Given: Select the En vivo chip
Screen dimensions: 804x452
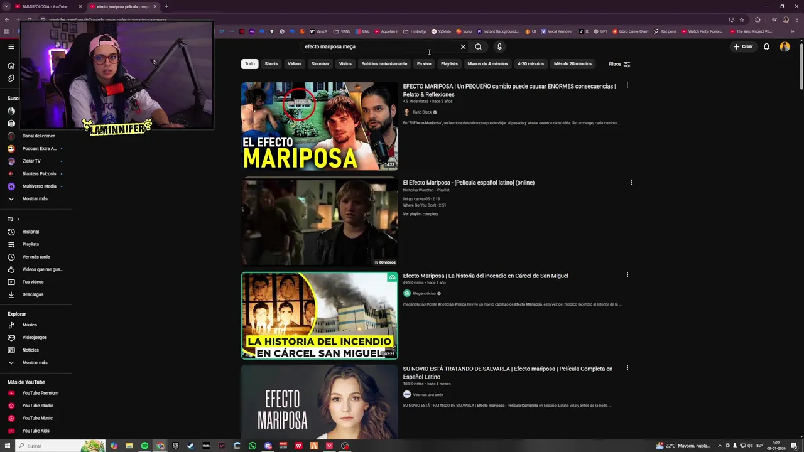Looking at the screenshot, I should coord(424,63).
